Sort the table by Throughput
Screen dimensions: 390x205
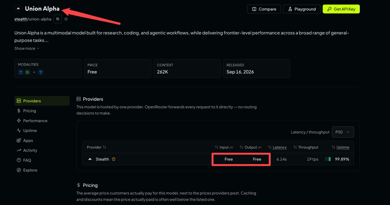[306, 147]
